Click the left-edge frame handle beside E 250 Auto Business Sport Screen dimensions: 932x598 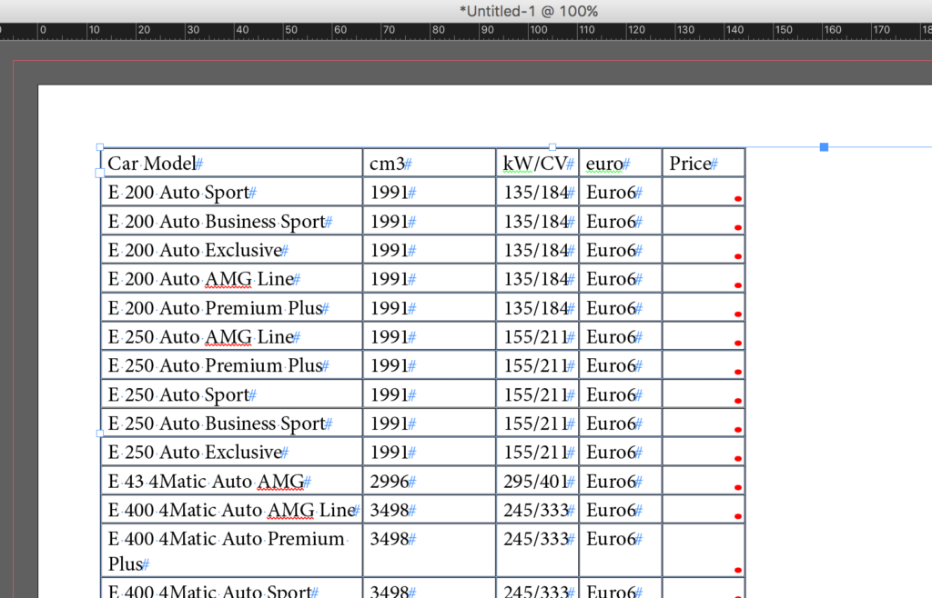click(100, 434)
